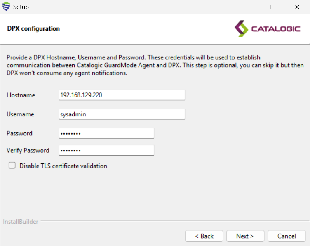The image size is (310, 246).
Task: Click the Verify Password input field
Action: tap(106, 150)
